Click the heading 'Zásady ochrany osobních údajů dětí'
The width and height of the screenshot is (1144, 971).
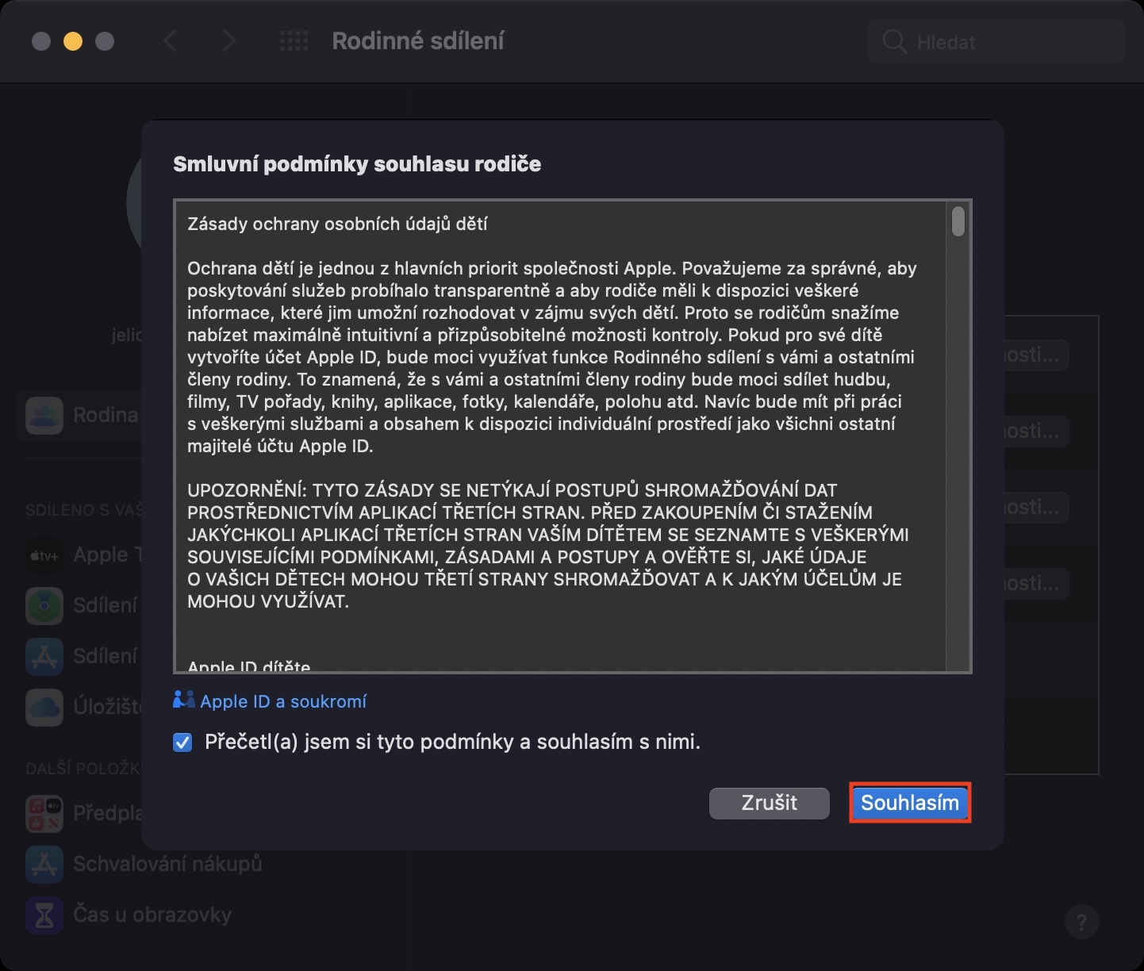point(337,224)
